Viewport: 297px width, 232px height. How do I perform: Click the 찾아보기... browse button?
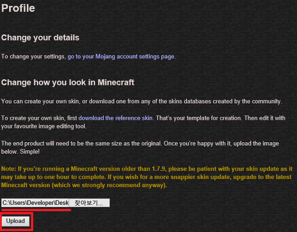click(x=89, y=203)
